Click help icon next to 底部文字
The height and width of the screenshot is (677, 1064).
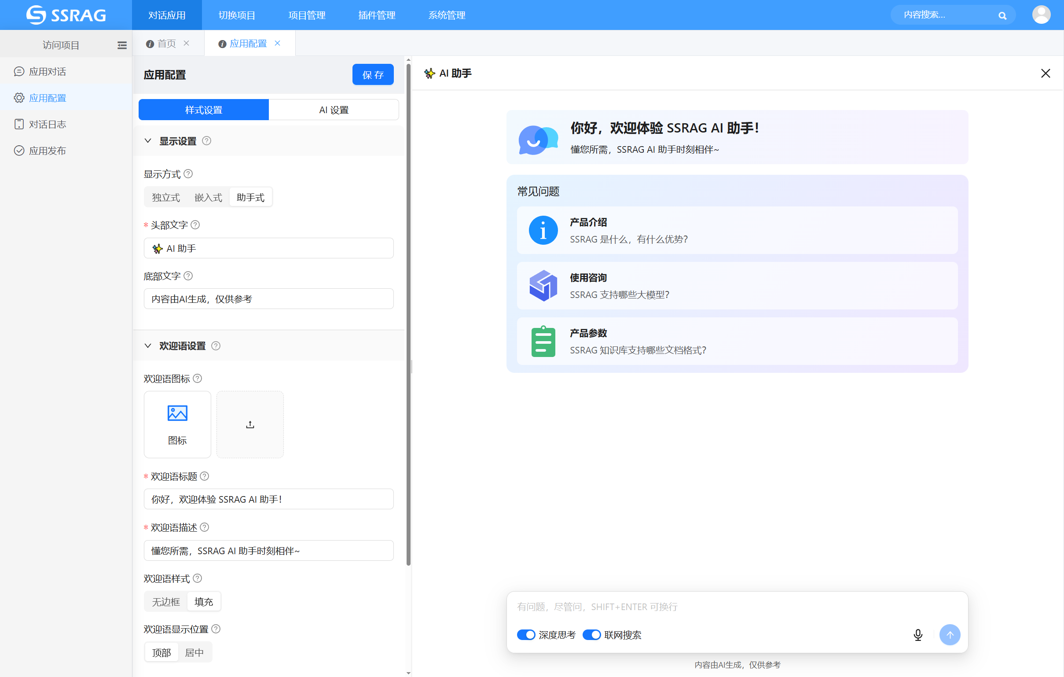[188, 276]
